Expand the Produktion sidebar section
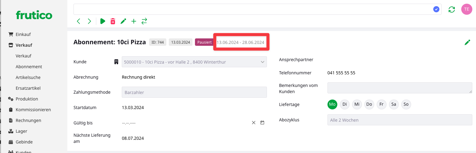Viewport: 476px width, 153px height. coord(27,99)
